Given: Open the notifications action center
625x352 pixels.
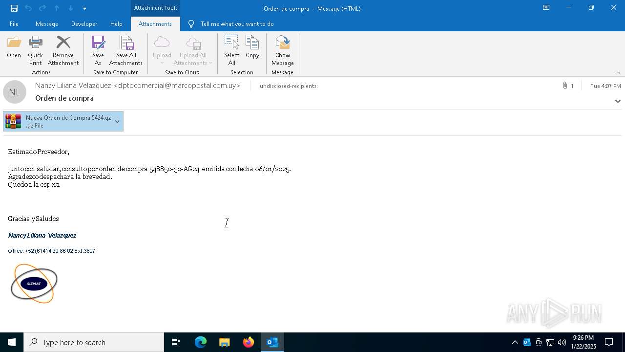Looking at the screenshot, I should [609, 342].
